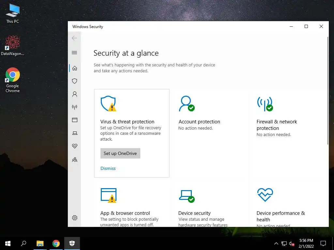The width and height of the screenshot is (334, 250).
Task: Open App & browser control sidebar window icon
Action: (75, 120)
